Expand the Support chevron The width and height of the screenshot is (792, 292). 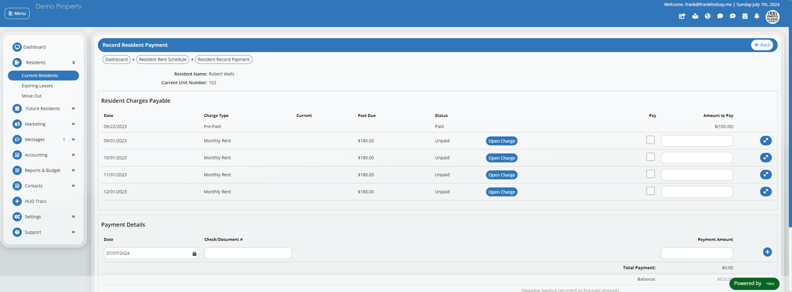point(73,233)
